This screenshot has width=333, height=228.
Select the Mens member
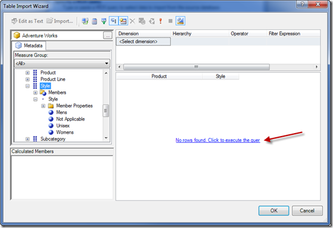[x=61, y=112]
